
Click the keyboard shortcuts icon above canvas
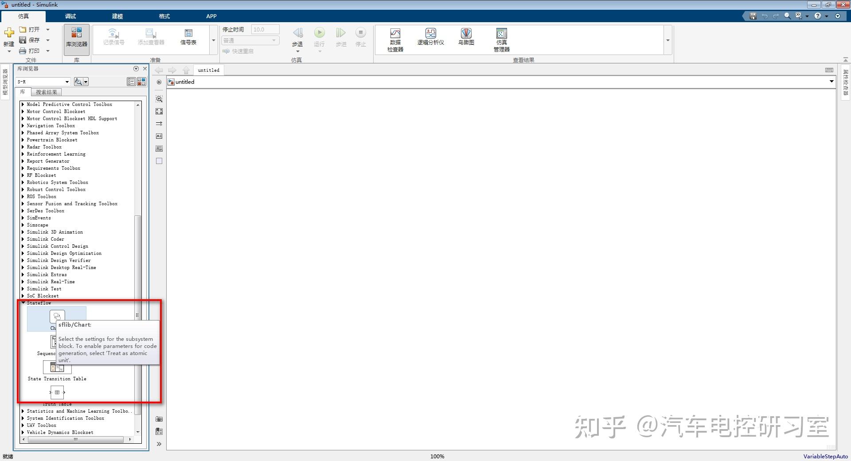[x=829, y=70]
